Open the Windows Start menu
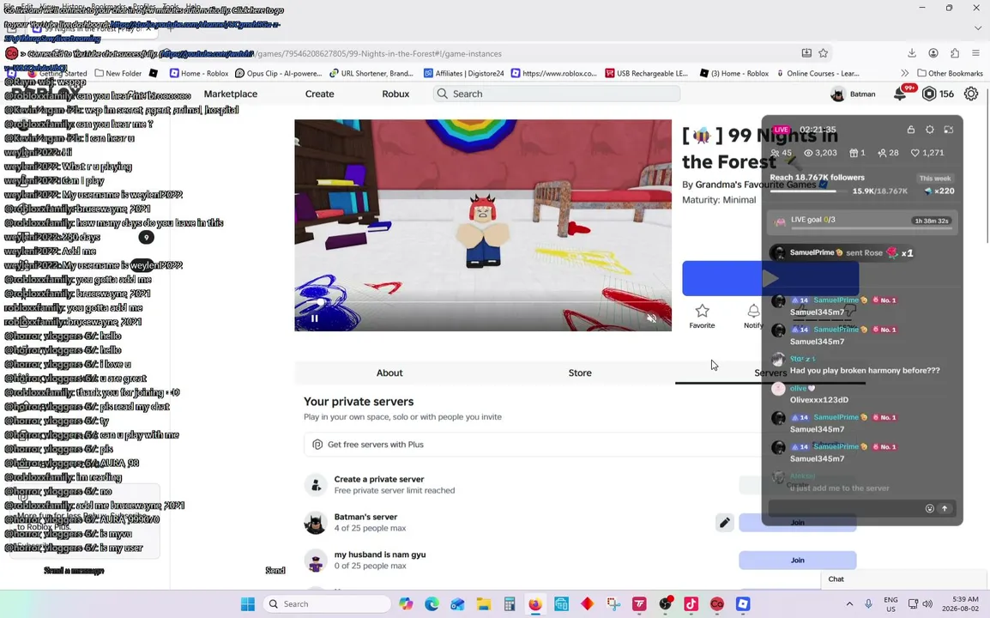 247,604
